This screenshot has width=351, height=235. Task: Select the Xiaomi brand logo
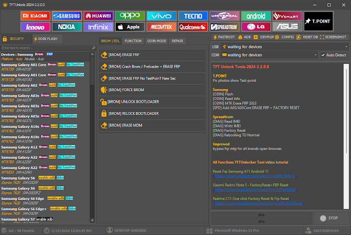pos(35,16)
